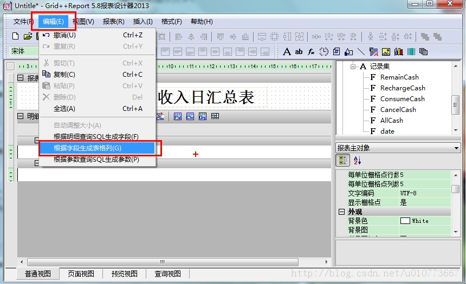Insert a chart with the chart icon
This screenshot has height=284, width=466.
[398, 52]
